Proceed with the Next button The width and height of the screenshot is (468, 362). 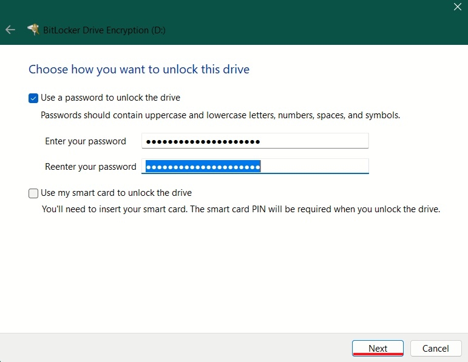point(378,348)
